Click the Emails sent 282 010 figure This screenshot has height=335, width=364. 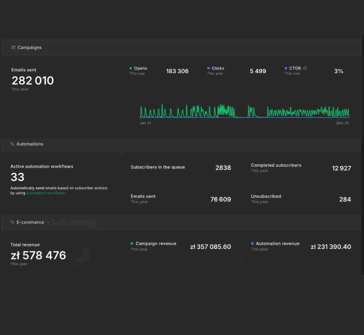33,81
